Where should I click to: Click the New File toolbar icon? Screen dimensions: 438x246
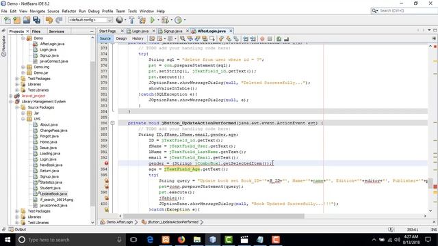click(8, 20)
